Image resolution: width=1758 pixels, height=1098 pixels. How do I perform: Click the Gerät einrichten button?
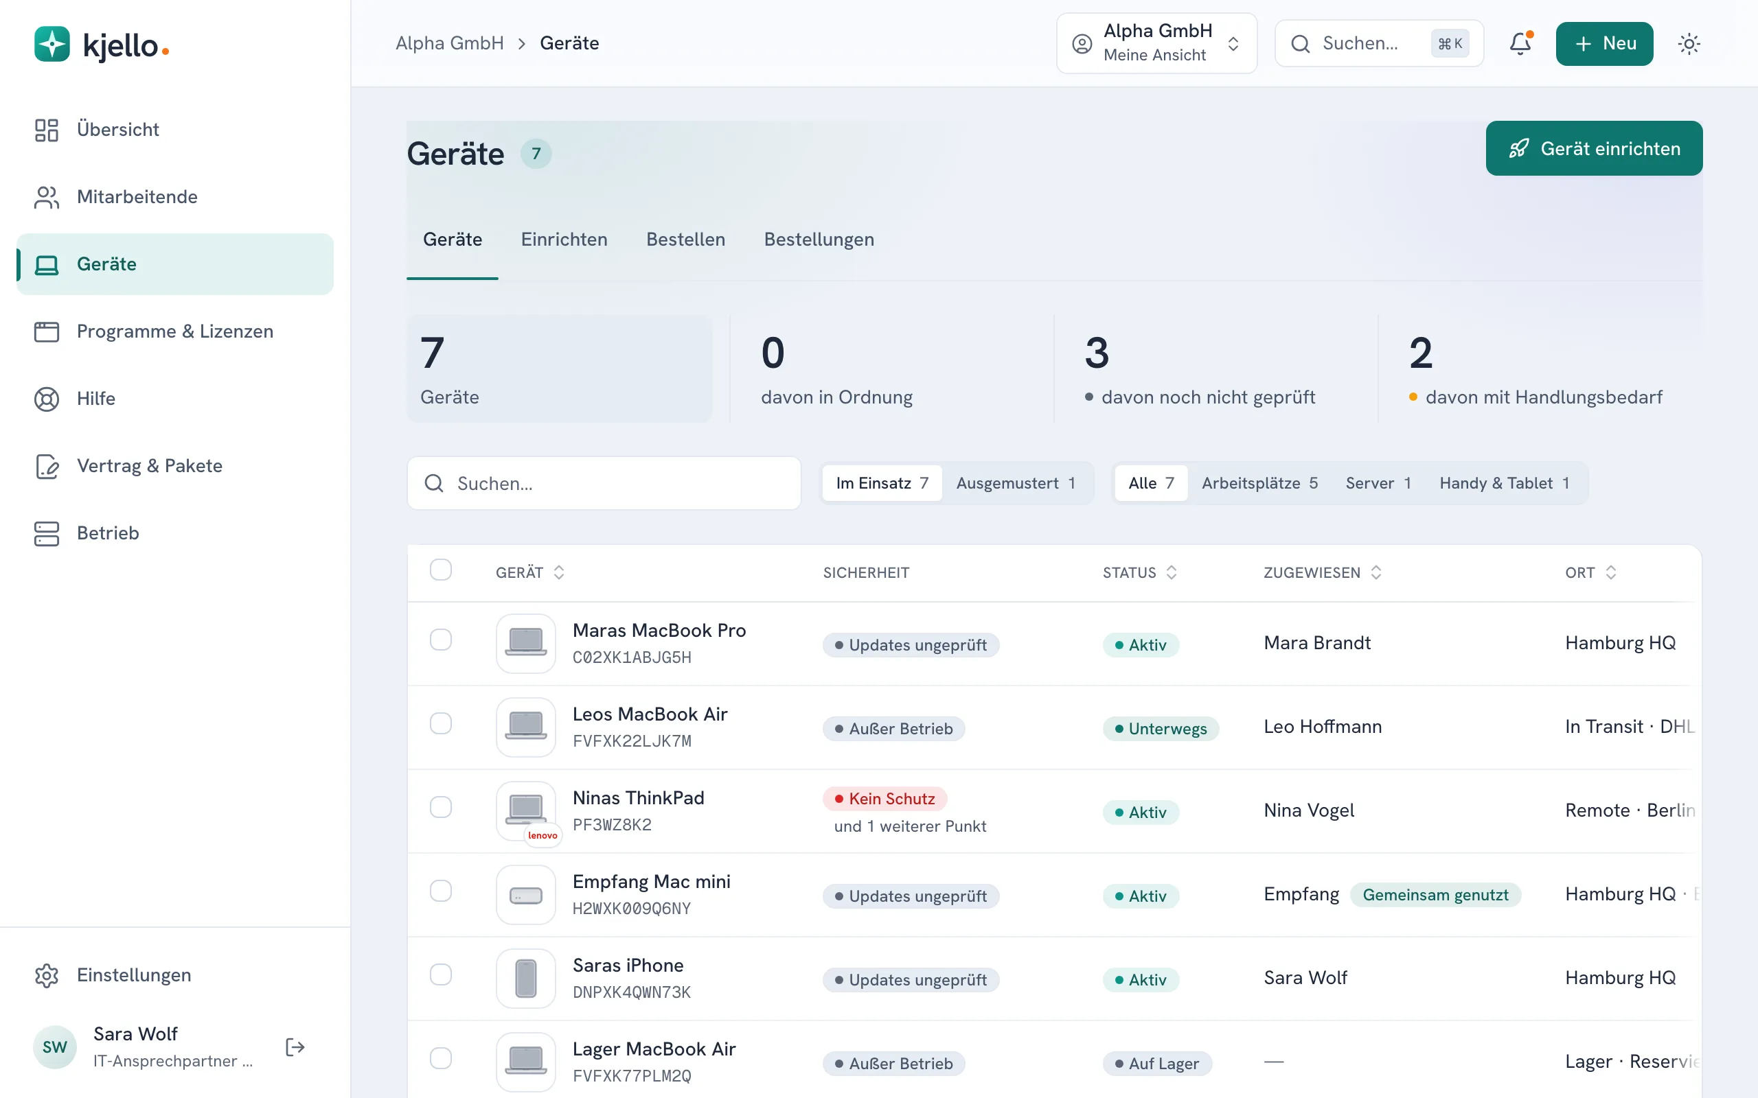1594,148
